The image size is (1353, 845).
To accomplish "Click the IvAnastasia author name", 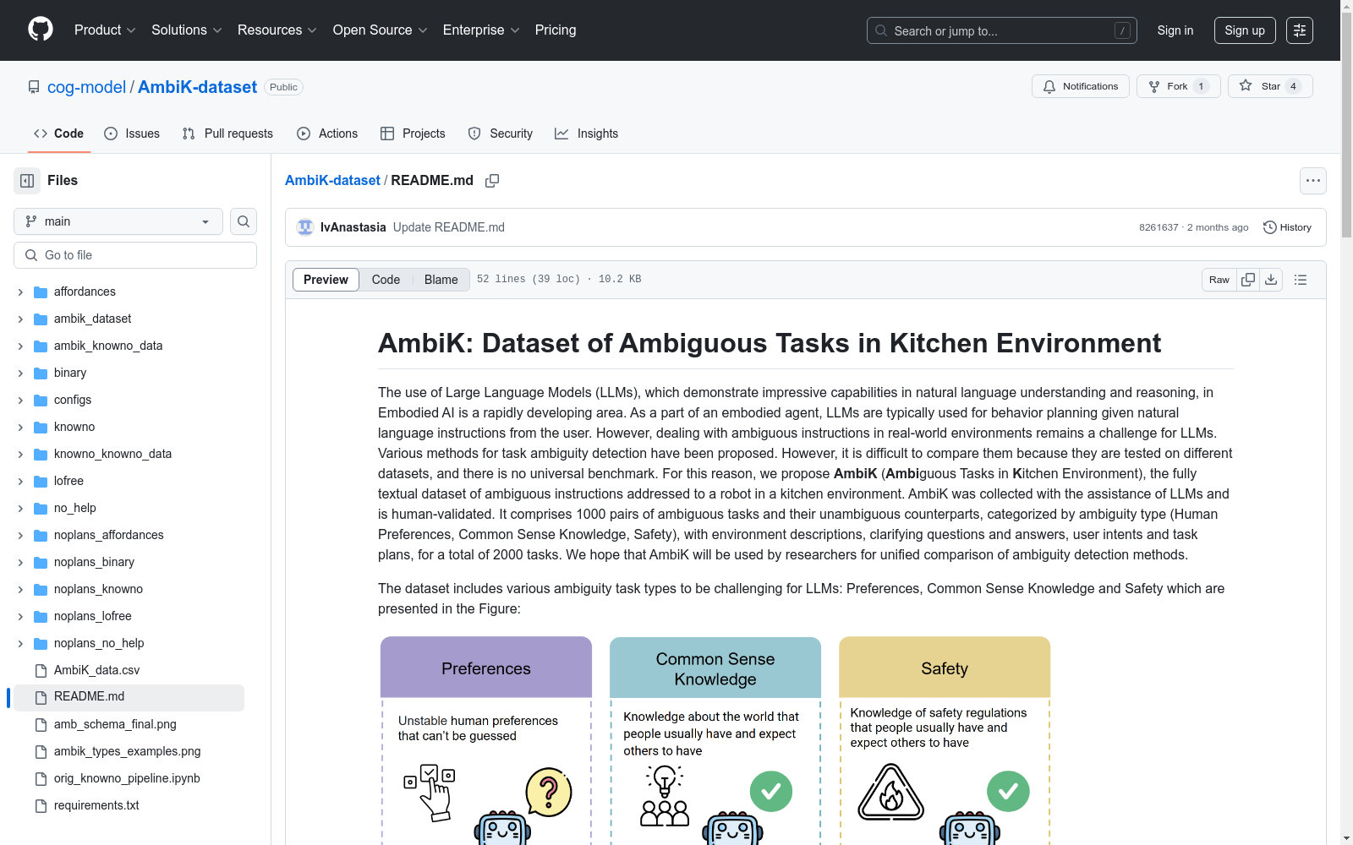I will click(353, 227).
